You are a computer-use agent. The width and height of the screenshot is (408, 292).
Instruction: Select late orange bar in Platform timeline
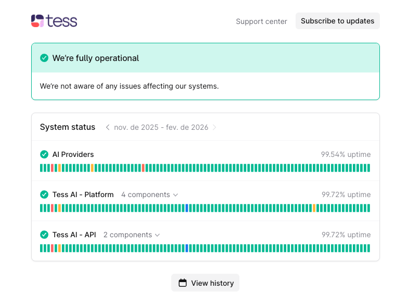point(314,208)
